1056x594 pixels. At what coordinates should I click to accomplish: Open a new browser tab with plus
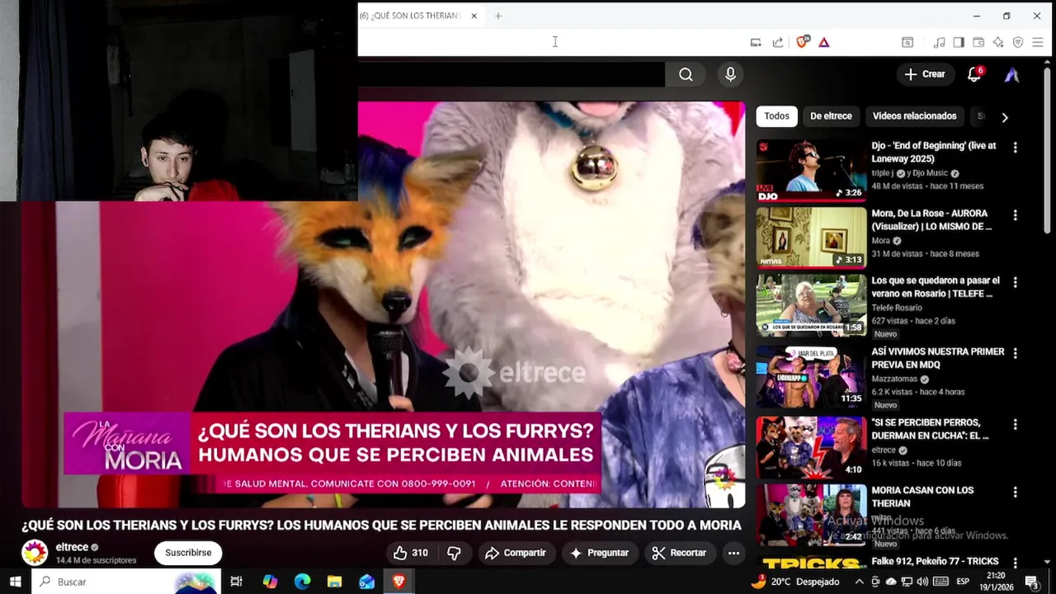point(498,16)
